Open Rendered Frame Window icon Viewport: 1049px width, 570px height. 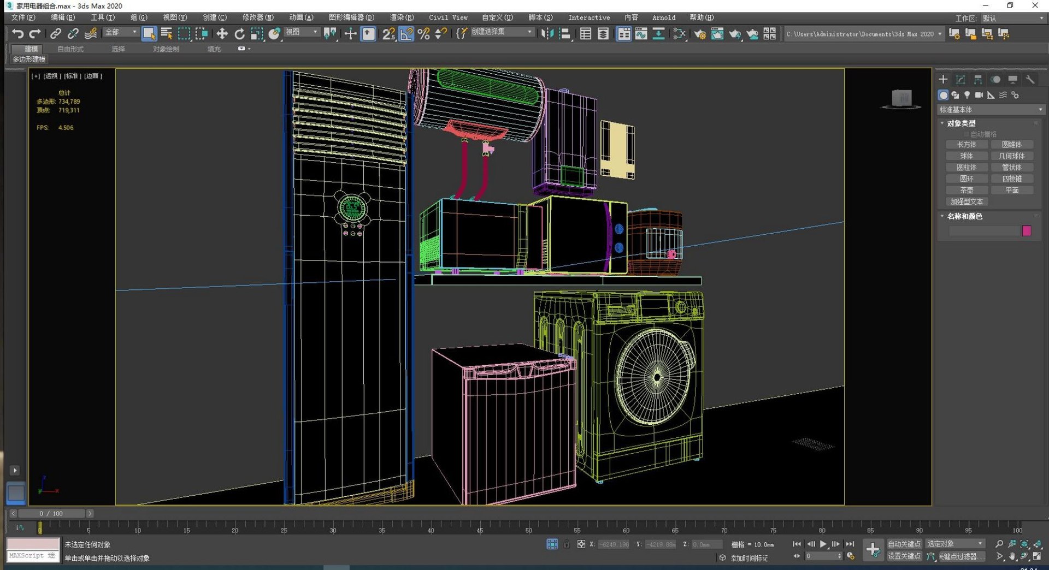(717, 34)
